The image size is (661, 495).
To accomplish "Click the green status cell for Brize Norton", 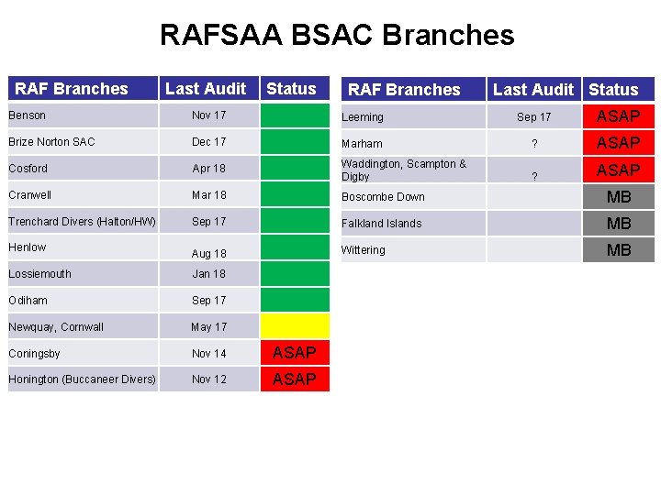I will point(295,142).
